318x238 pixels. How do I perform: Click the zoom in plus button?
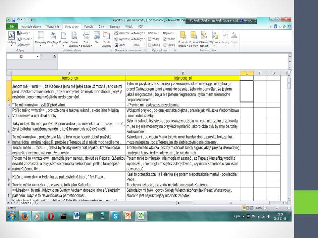289,208
